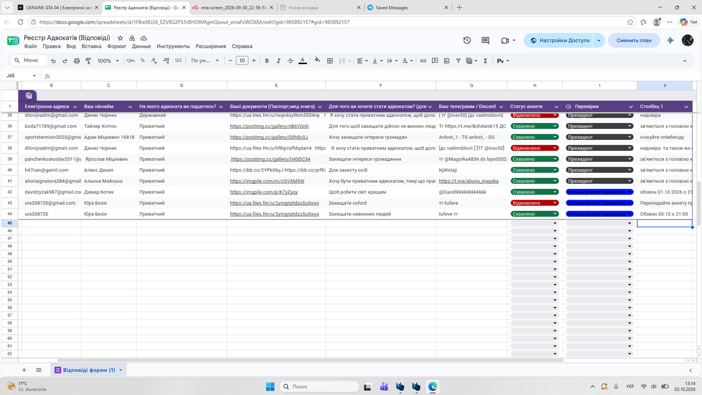Open the text color picker
This screenshot has height=395, width=702.
(302, 61)
